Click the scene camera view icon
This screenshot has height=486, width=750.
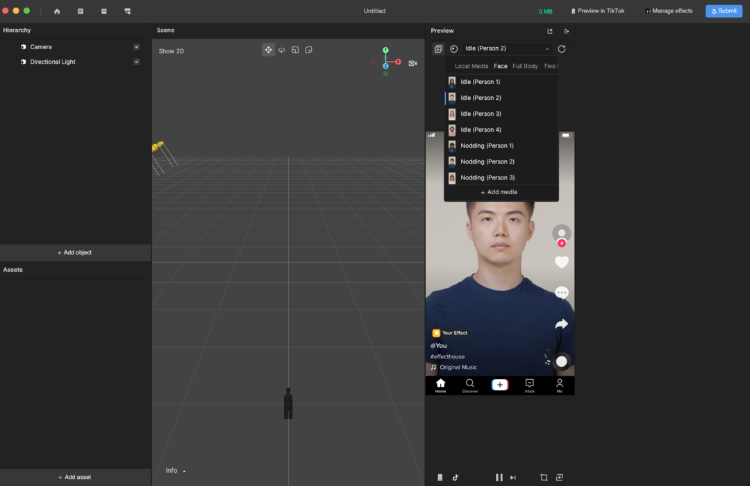[412, 63]
